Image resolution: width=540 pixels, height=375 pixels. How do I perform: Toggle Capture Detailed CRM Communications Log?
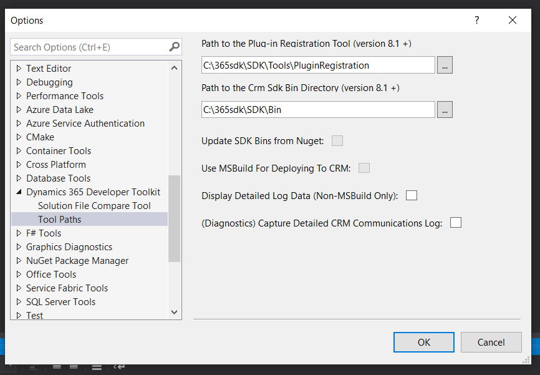coord(456,223)
